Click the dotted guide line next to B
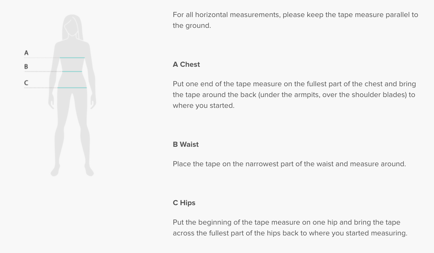This screenshot has width=434, height=253. coord(43,71)
